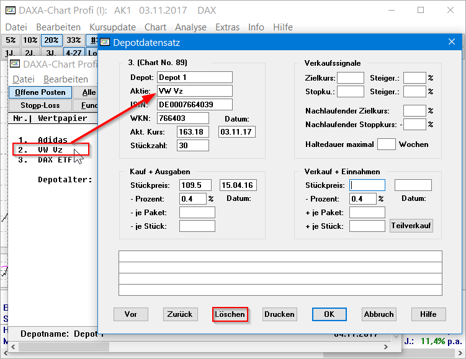Open the Analyse menu

pyautogui.click(x=190, y=27)
